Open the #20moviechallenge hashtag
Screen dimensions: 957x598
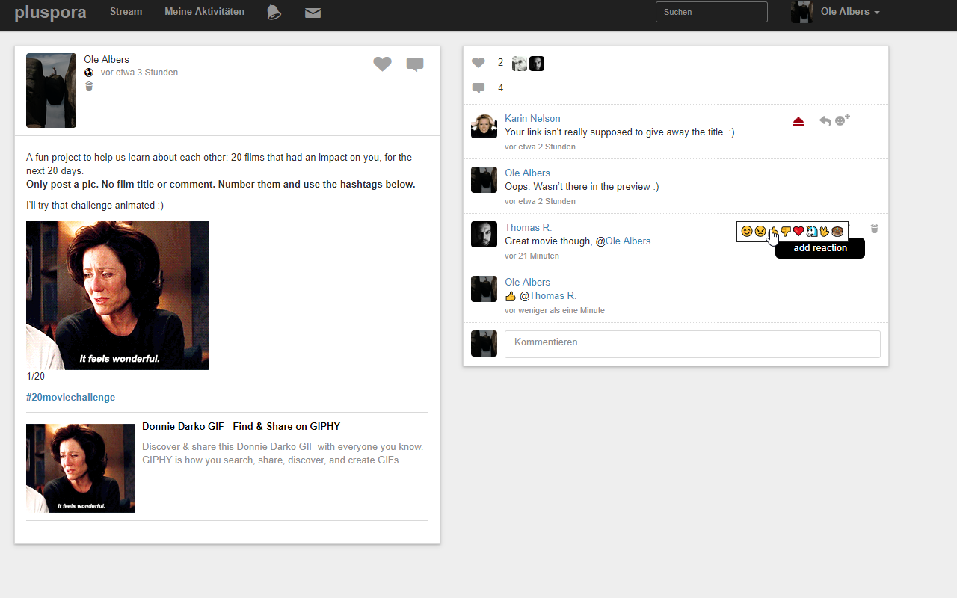(x=71, y=398)
